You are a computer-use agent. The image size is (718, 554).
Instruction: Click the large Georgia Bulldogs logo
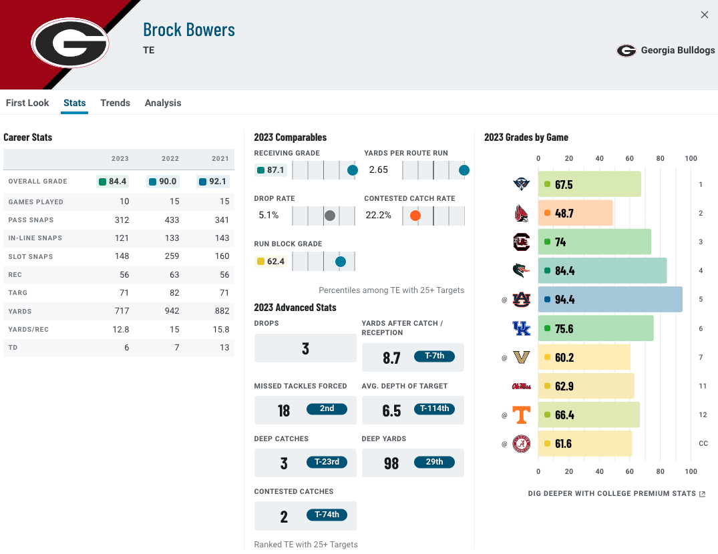coord(70,43)
